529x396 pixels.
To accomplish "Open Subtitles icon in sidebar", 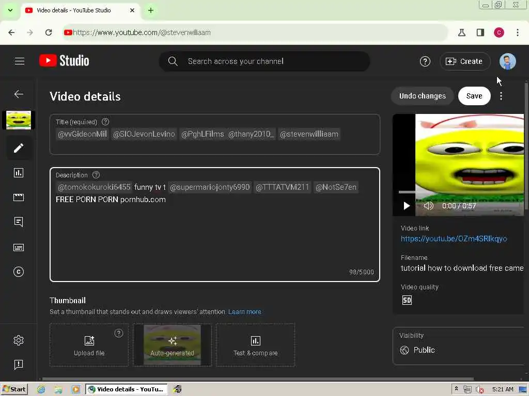I will 19,247.
